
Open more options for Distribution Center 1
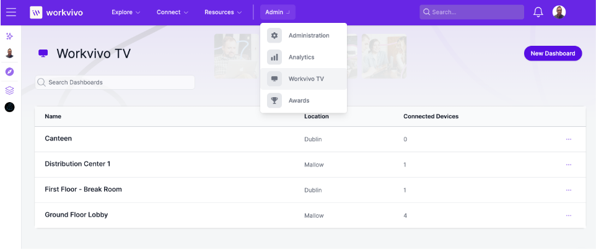568,165
